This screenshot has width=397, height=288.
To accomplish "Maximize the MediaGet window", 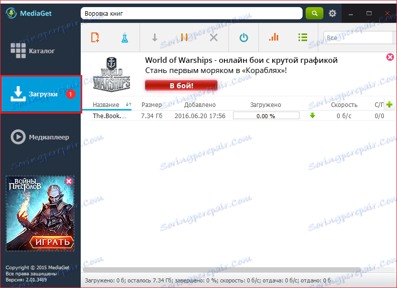I will click(369, 13).
